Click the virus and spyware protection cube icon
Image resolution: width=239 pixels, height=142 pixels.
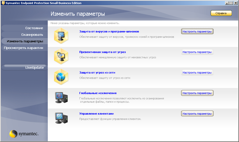point(61,36)
